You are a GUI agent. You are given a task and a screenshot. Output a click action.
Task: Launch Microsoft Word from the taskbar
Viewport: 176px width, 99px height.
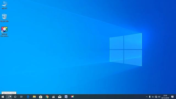tap(66, 97)
